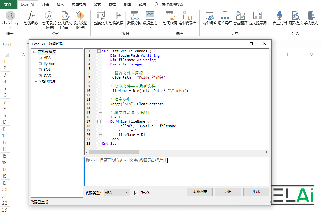
Task: Select column M header in the worksheet
Action: [311, 55]
